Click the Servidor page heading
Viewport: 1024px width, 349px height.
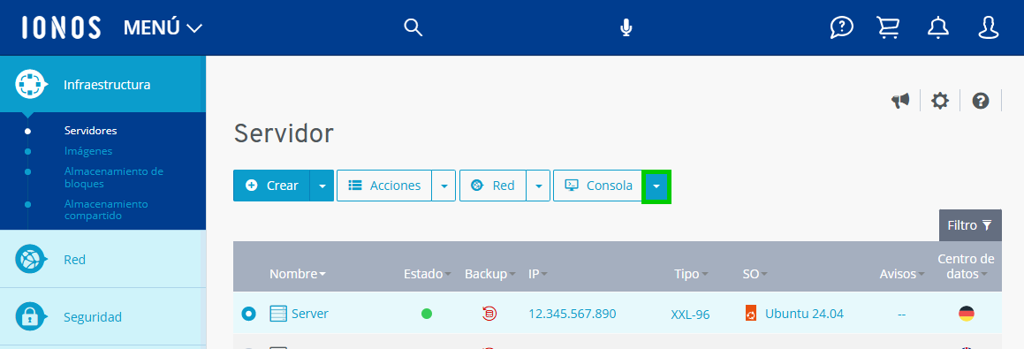click(x=284, y=133)
